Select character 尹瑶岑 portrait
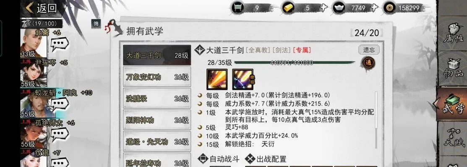Screen dimensions: 467x167 pyautogui.click(x=33, y=73)
